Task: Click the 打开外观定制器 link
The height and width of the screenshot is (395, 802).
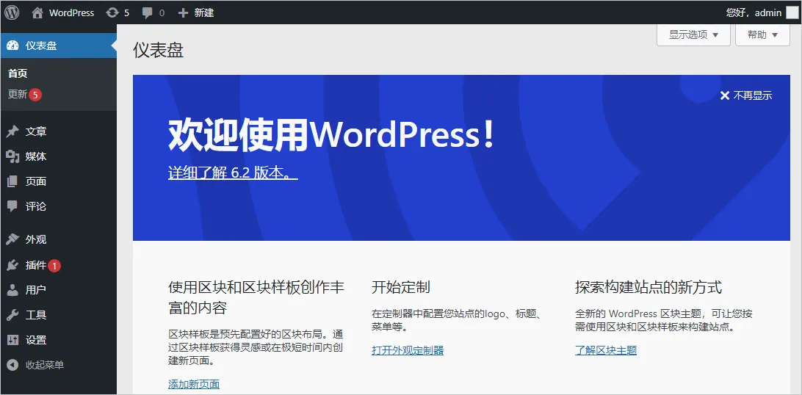Action: [x=408, y=350]
